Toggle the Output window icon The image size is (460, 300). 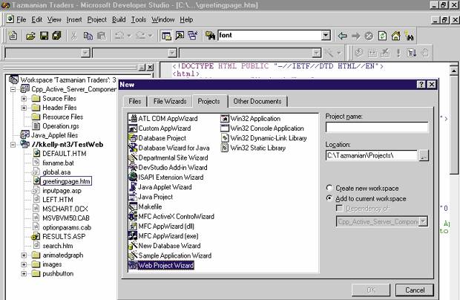pyautogui.click(x=180, y=36)
